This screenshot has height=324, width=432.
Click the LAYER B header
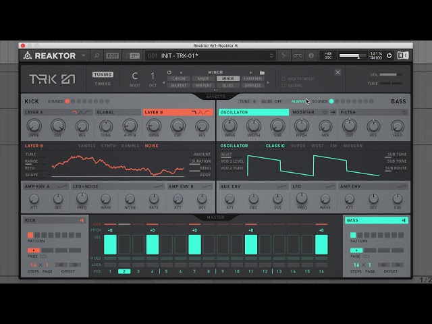click(178, 113)
